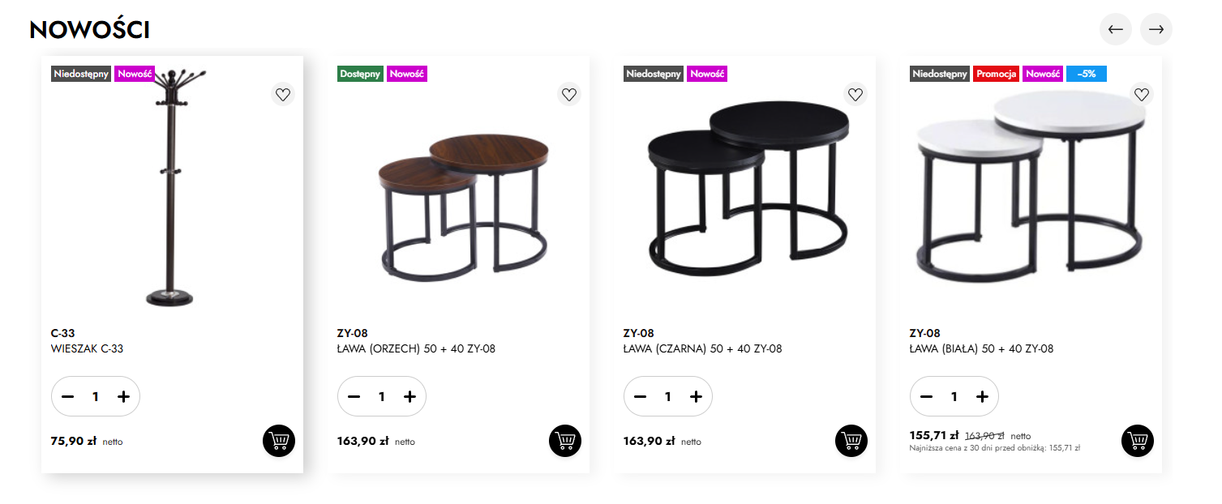Add ŁAWA (ORZECH) to shopping cart

pyautogui.click(x=565, y=441)
